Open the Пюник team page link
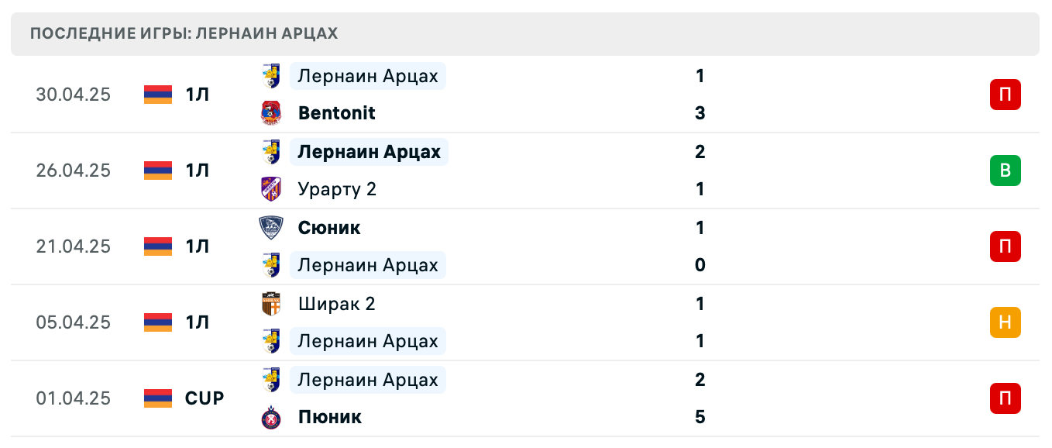Screen dimensions: 1052x448 pos(329,416)
